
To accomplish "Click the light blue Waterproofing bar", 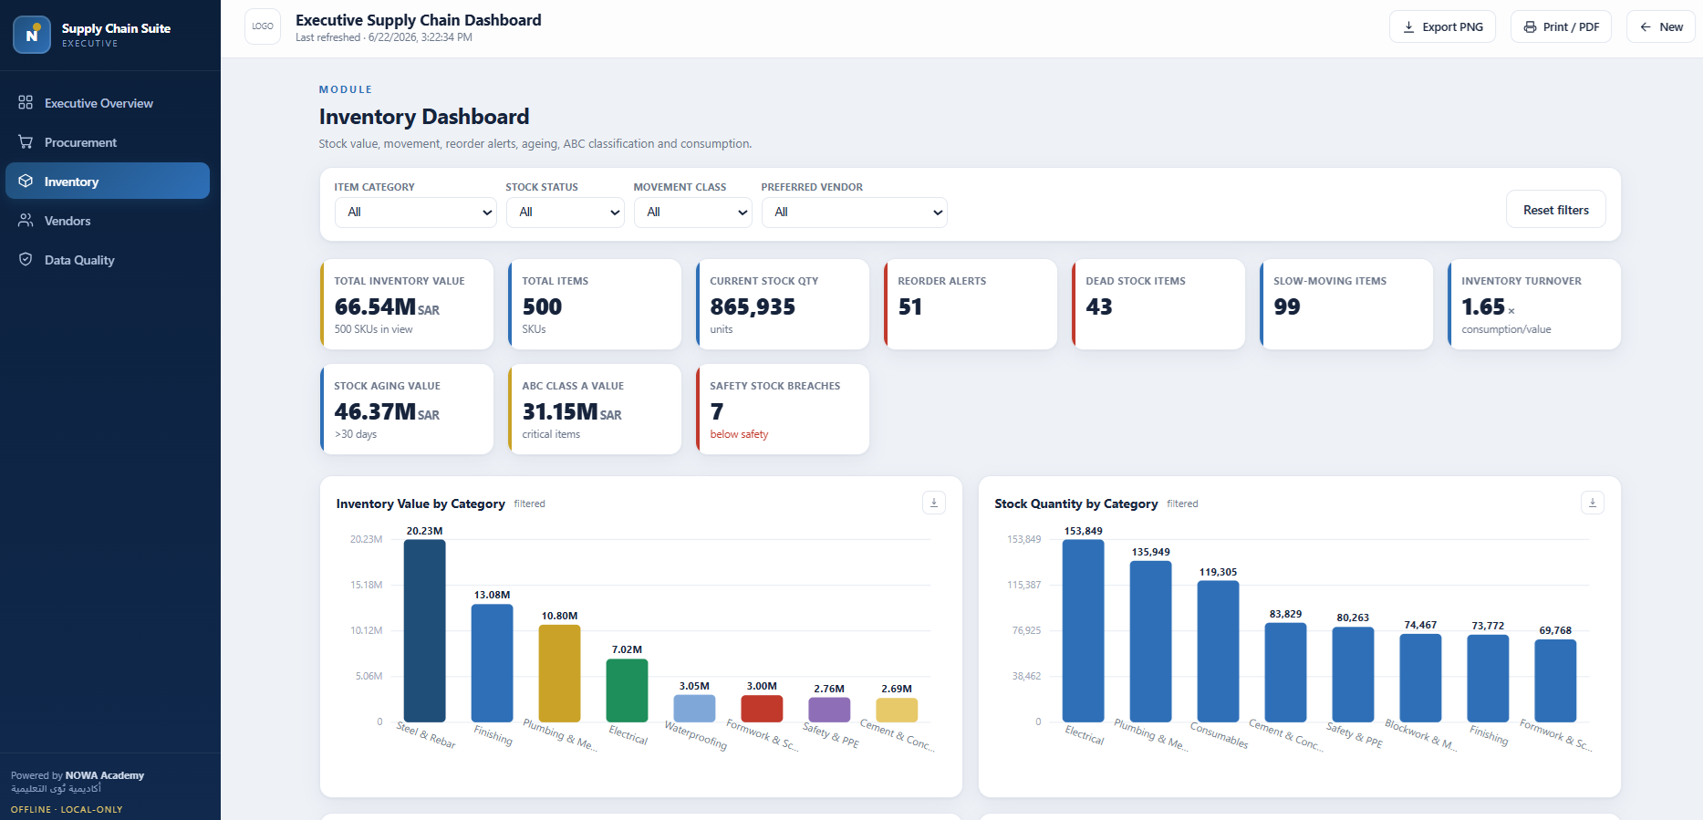I will (695, 709).
